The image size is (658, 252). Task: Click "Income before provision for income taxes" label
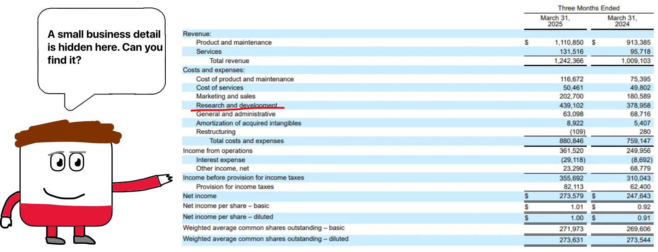(x=244, y=178)
